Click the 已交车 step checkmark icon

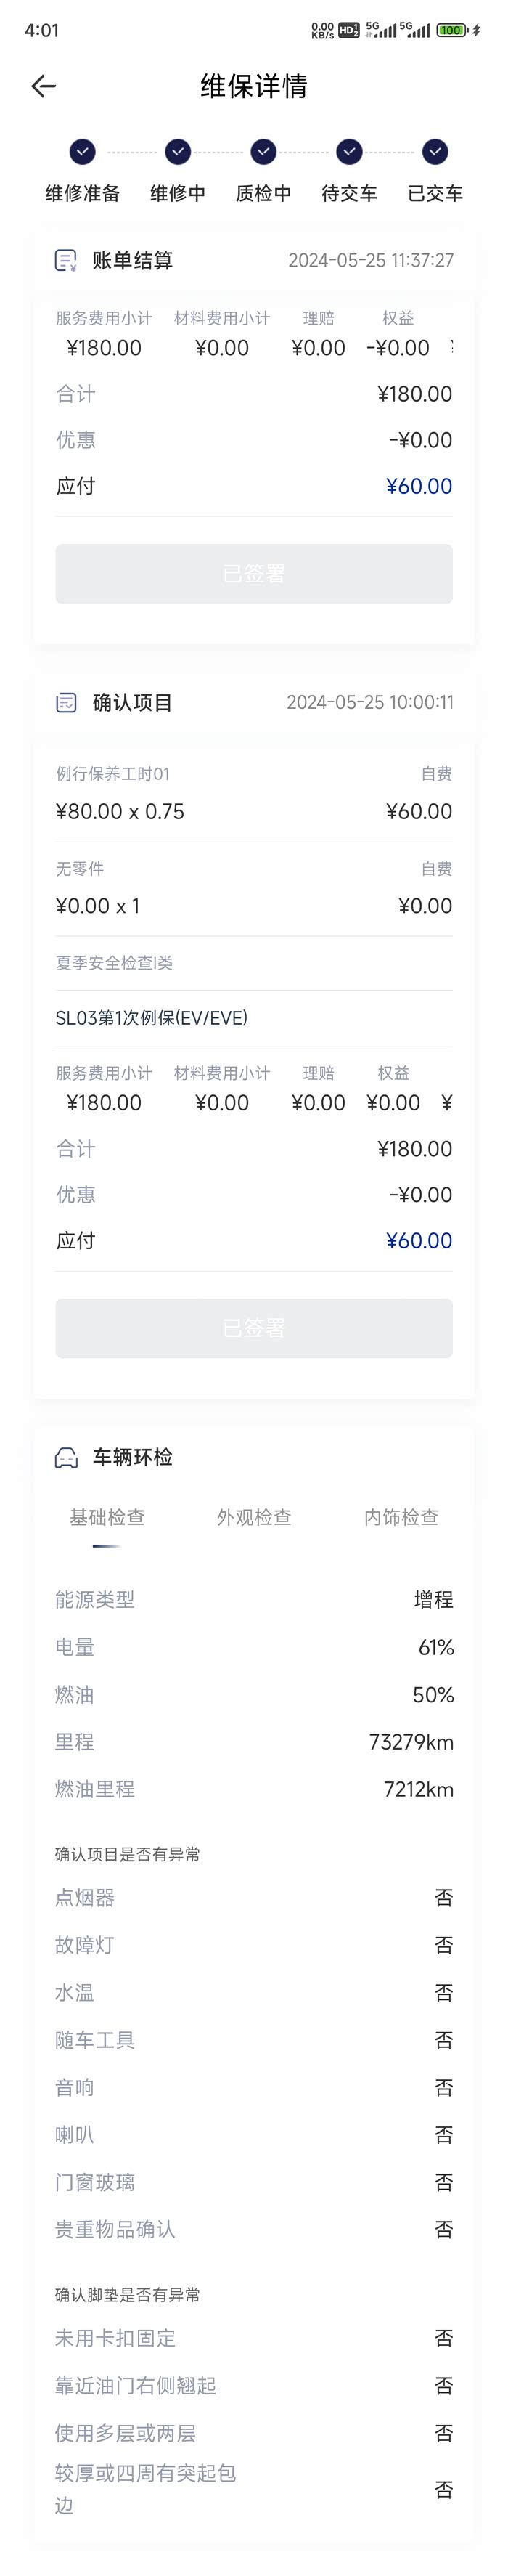435,152
